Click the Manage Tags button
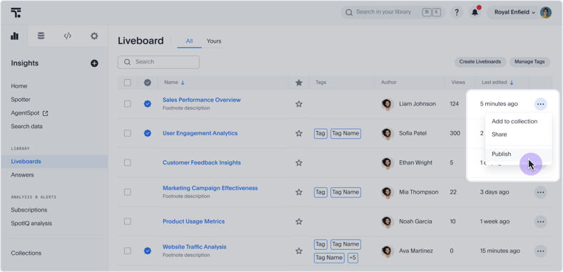This screenshot has width=563, height=272. coord(529,62)
